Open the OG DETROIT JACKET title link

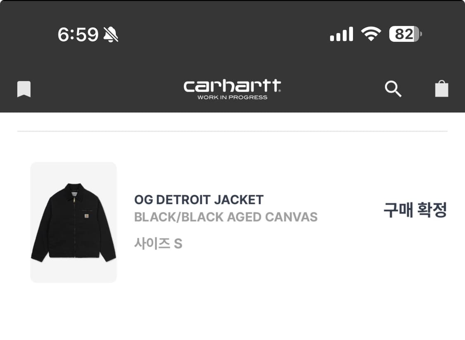tap(199, 200)
